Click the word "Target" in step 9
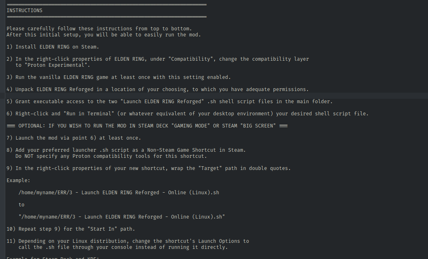This screenshot has height=259, width=428. (x=210, y=168)
